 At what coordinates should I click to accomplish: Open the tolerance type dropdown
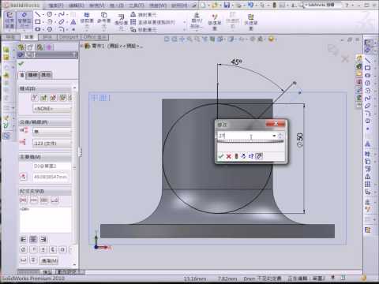52,131
